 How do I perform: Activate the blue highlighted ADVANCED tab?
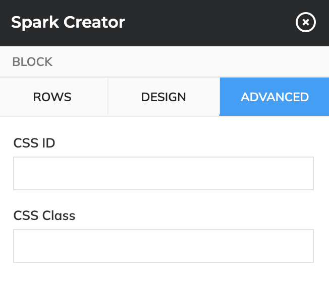pos(275,97)
